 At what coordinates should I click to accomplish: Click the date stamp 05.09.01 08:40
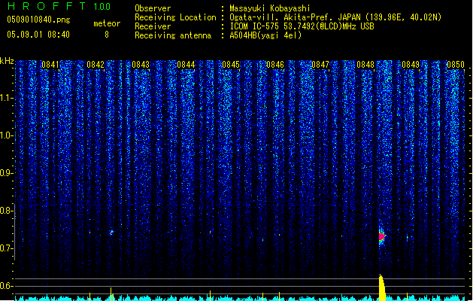(x=38, y=35)
